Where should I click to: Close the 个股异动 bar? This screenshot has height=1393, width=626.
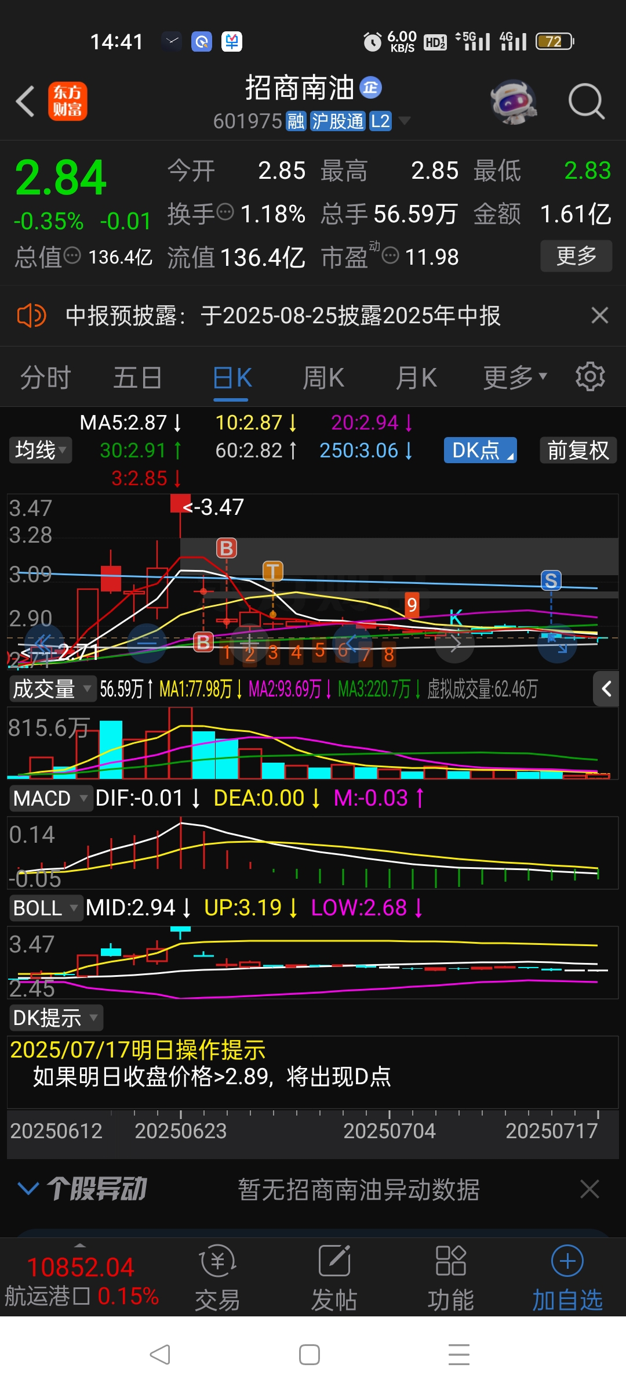(x=590, y=1189)
